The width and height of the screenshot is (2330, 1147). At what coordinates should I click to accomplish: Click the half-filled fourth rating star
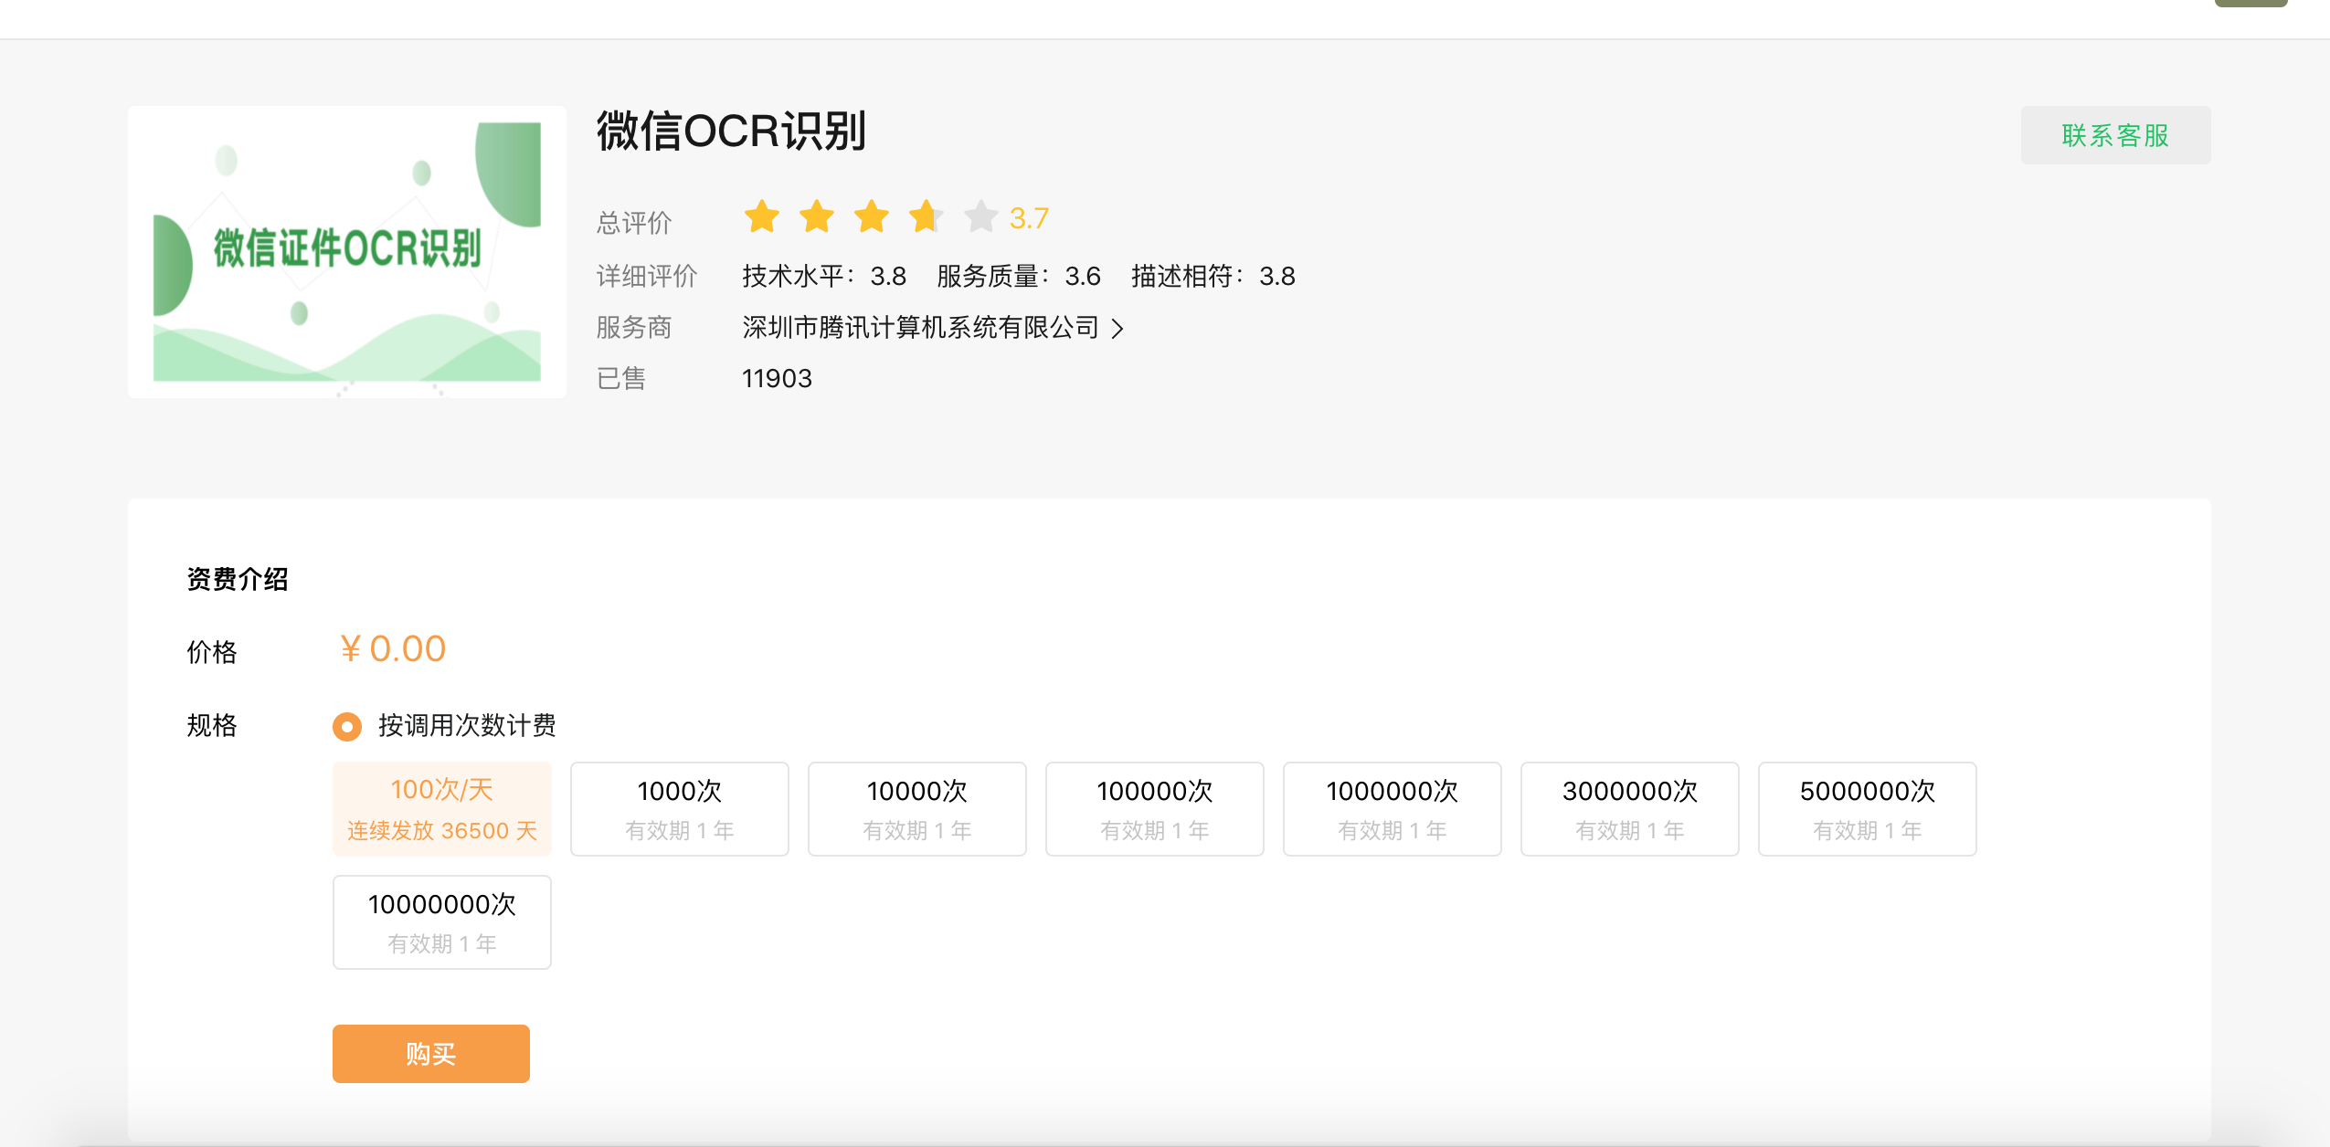tap(927, 217)
